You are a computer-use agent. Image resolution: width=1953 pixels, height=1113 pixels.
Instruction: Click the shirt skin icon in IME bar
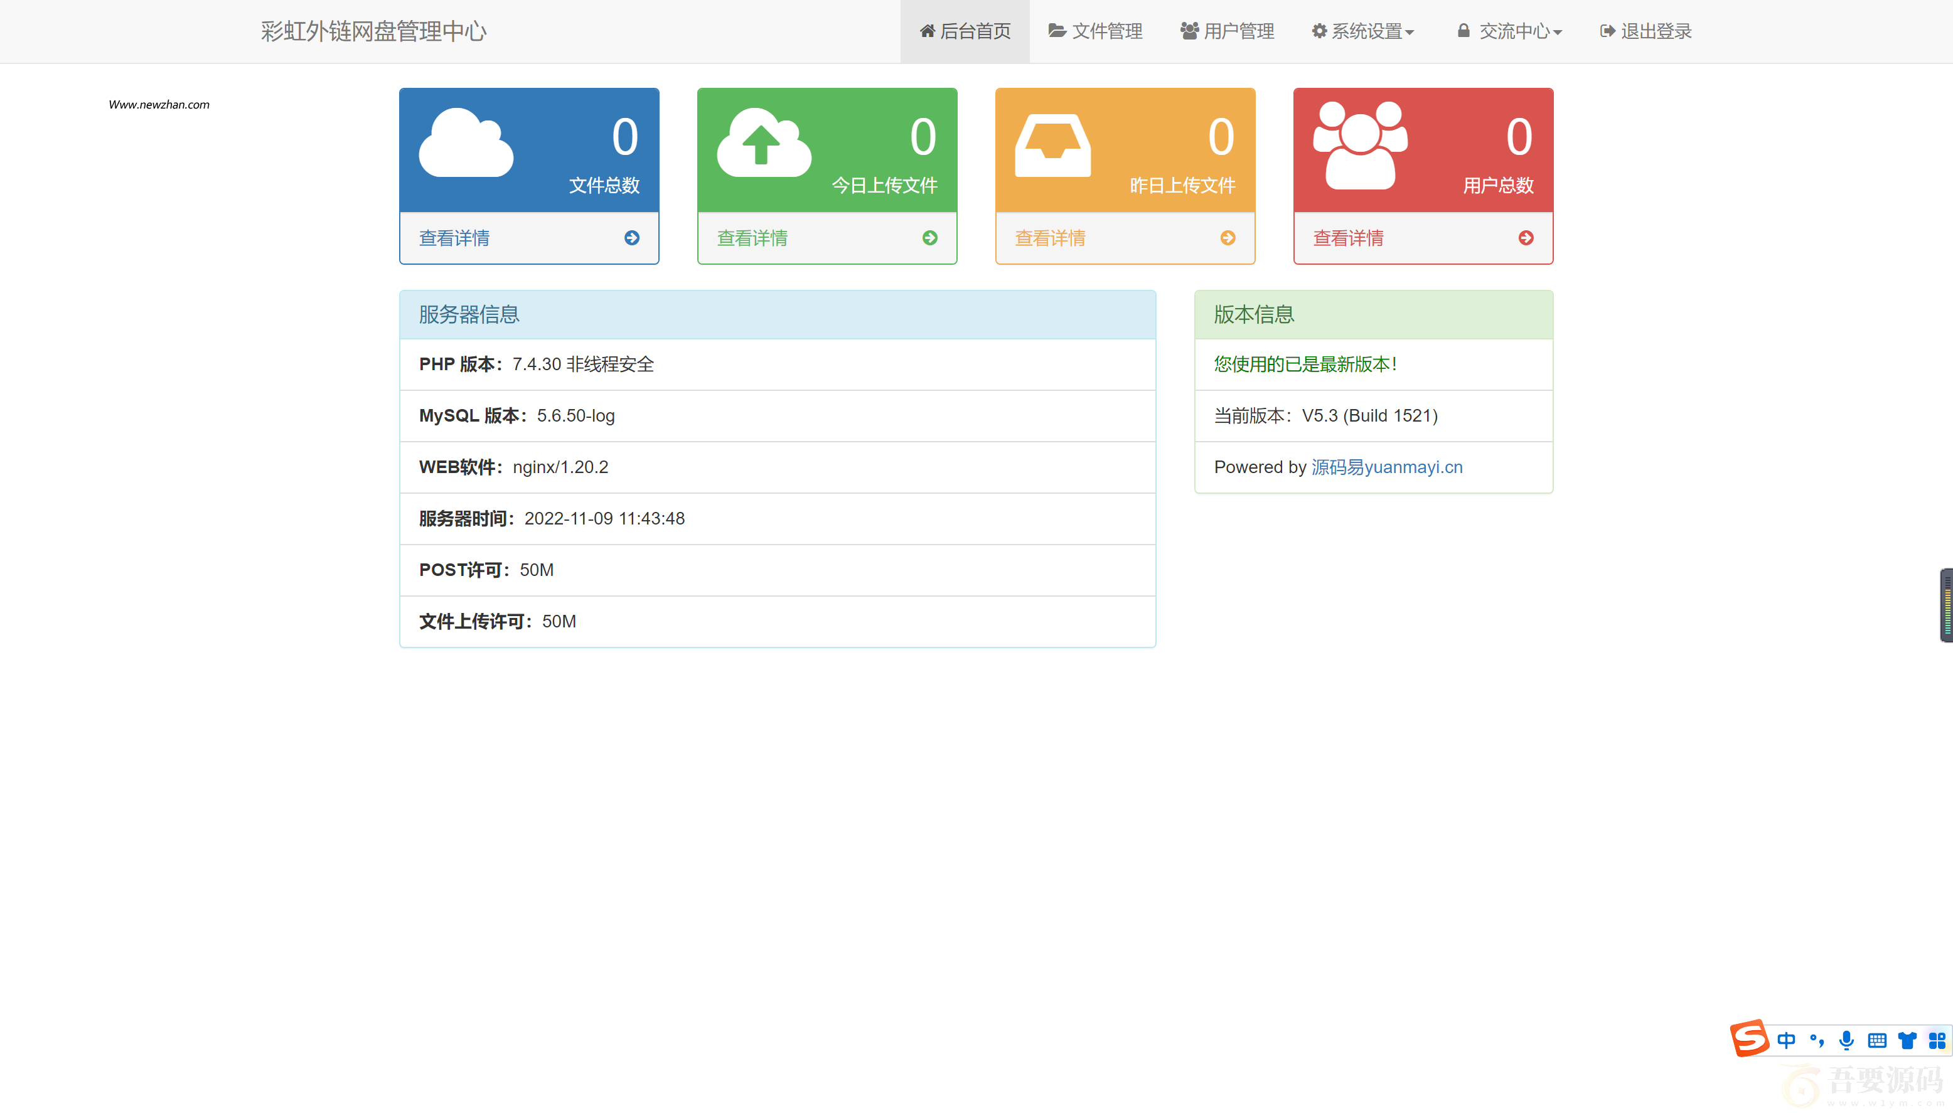coord(1908,1040)
